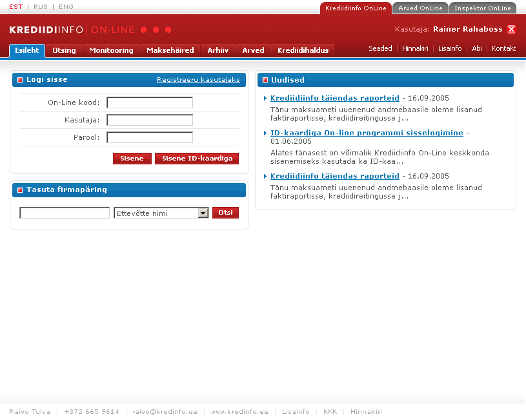Open the Arved tab
Image resolution: width=526 pixels, height=419 pixels.
click(x=253, y=50)
